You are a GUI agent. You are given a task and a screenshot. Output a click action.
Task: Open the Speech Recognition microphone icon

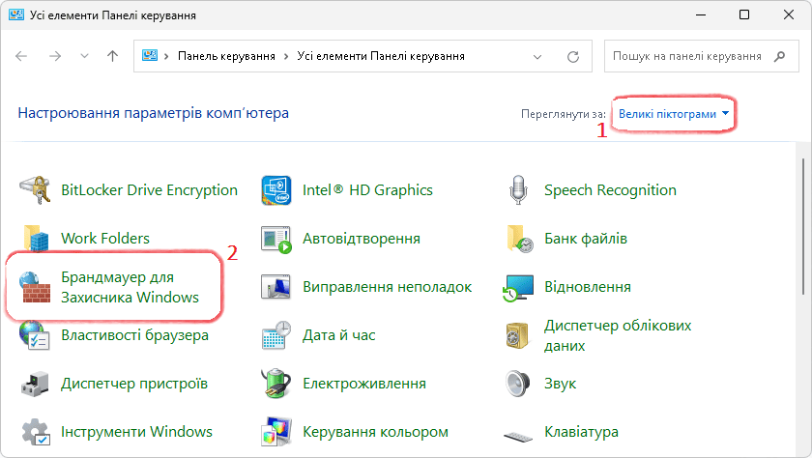click(x=518, y=190)
